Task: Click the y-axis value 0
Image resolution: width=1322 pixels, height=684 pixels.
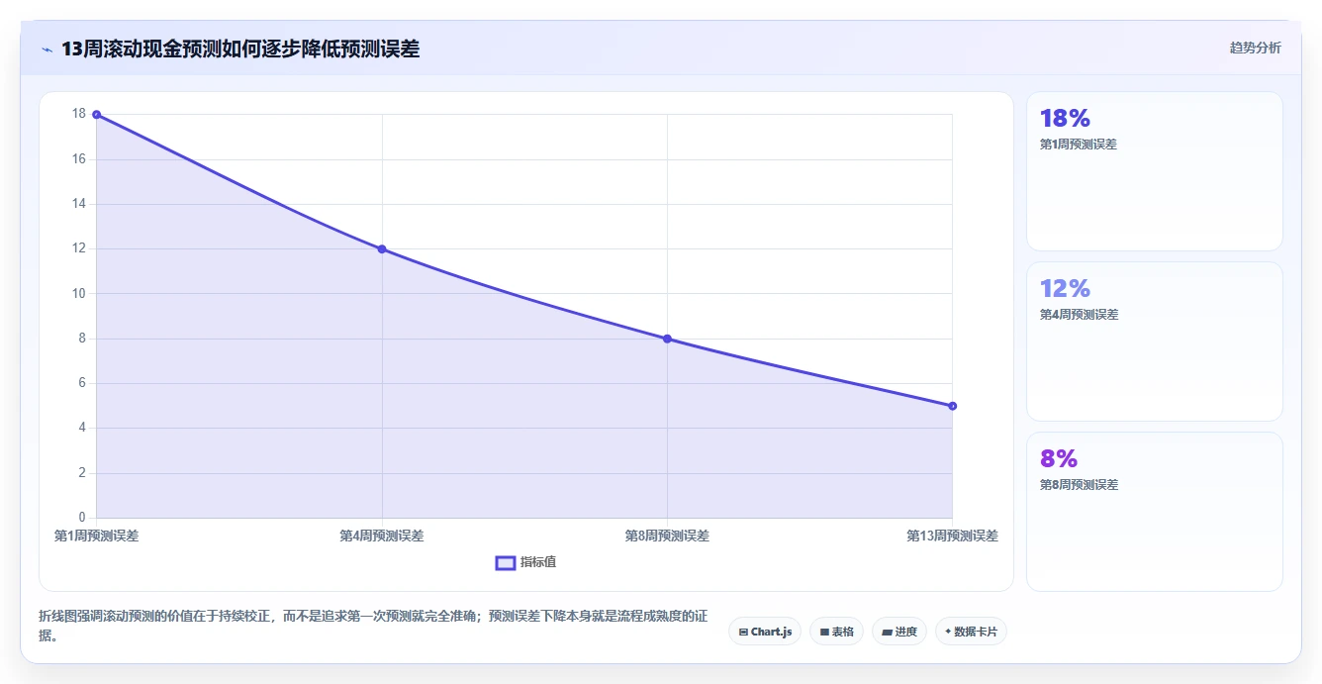Action: (83, 518)
